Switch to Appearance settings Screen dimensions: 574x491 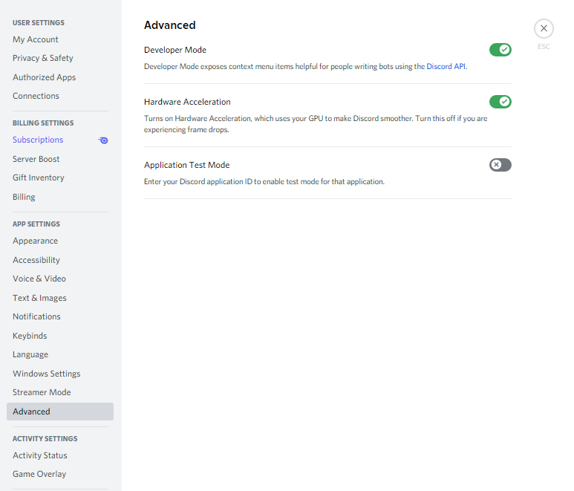[x=35, y=241]
